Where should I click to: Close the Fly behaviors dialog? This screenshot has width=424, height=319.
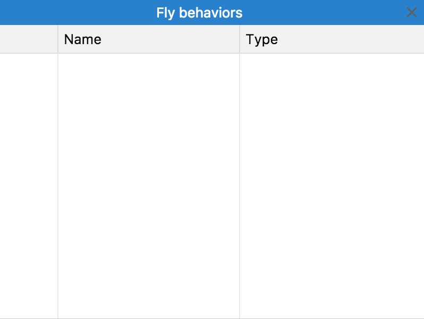coord(411,12)
